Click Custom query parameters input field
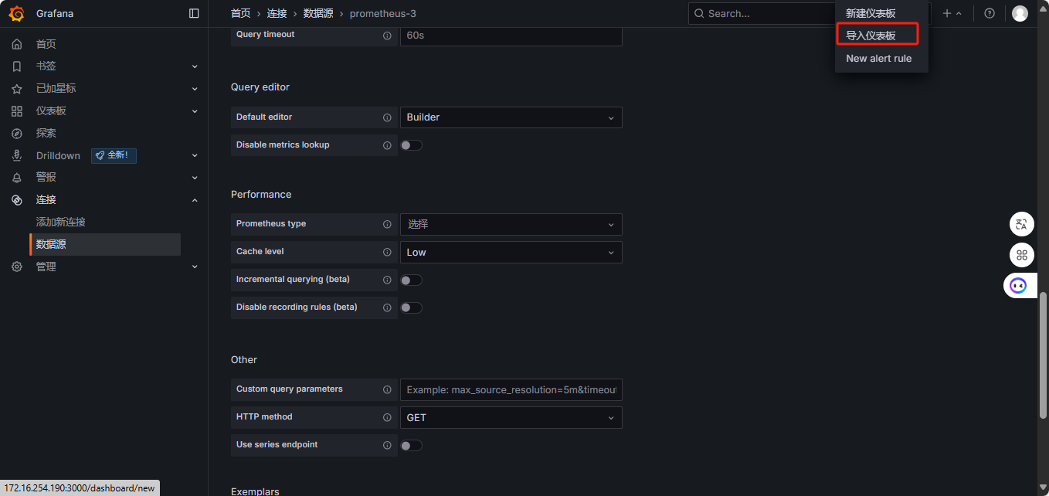This screenshot has width=1049, height=496. [511, 389]
